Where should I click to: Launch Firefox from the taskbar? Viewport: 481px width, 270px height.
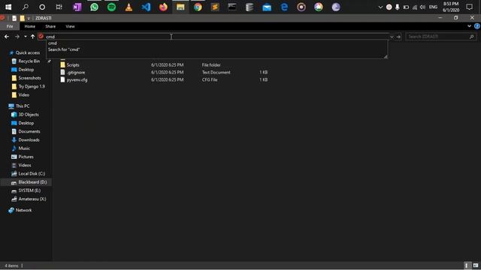(x=163, y=7)
